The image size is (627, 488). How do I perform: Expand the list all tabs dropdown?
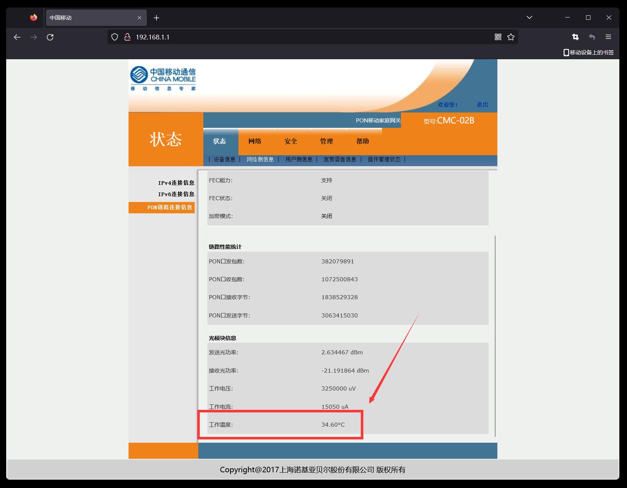(x=529, y=18)
